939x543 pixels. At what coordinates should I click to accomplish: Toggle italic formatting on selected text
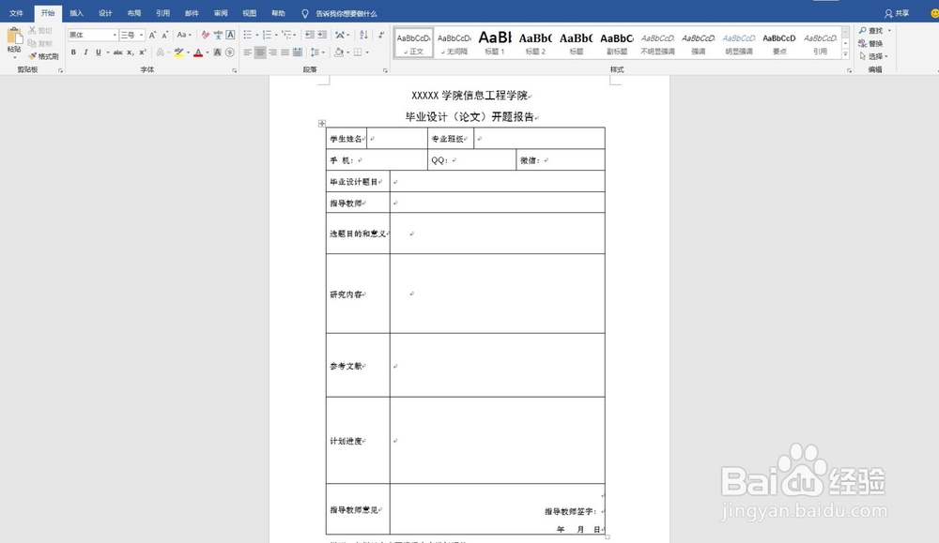[85, 52]
